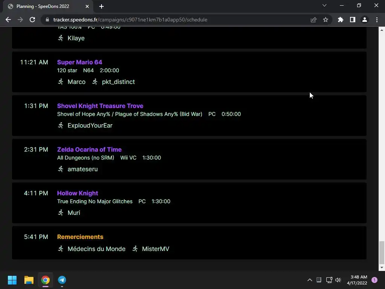The height and width of the screenshot is (289, 385).
Task: Click runner icon beside amateseru
Action: click(61, 169)
